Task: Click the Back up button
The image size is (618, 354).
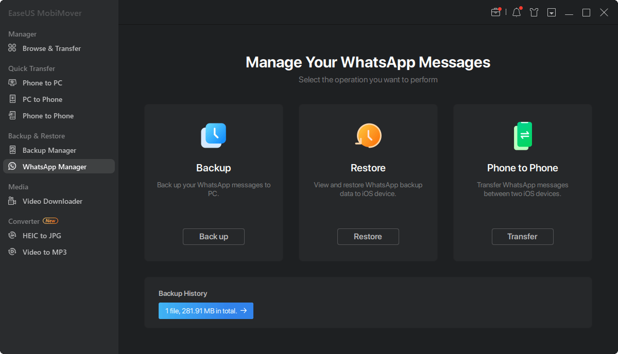Action: [x=214, y=237]
